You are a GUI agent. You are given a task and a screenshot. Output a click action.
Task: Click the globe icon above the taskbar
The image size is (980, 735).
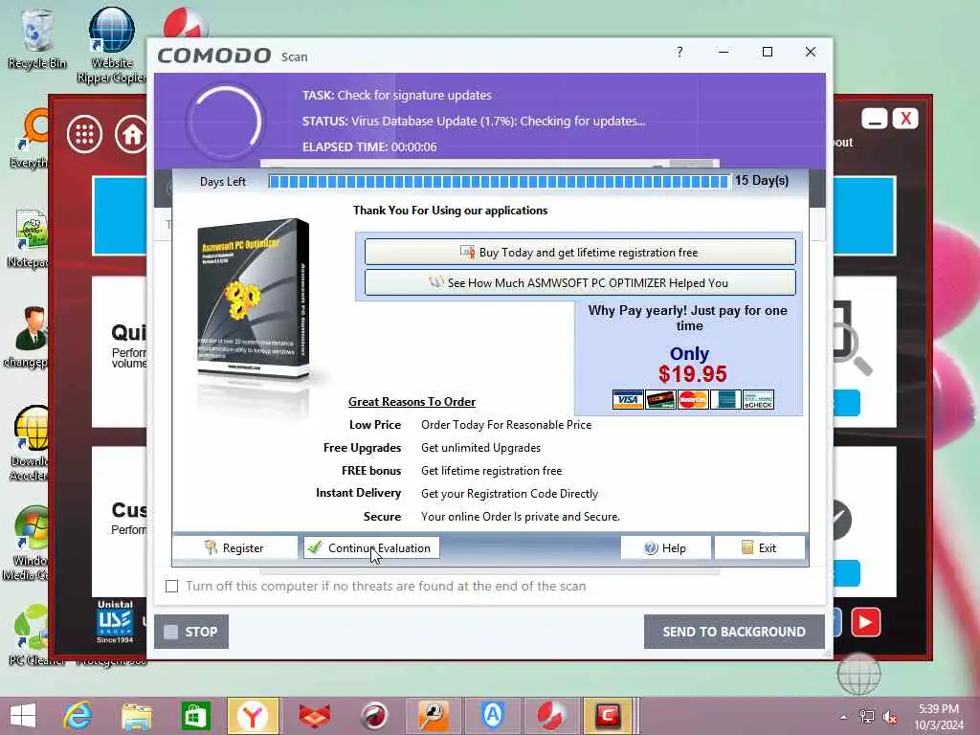pyautogui.click(x=858, y=674)
